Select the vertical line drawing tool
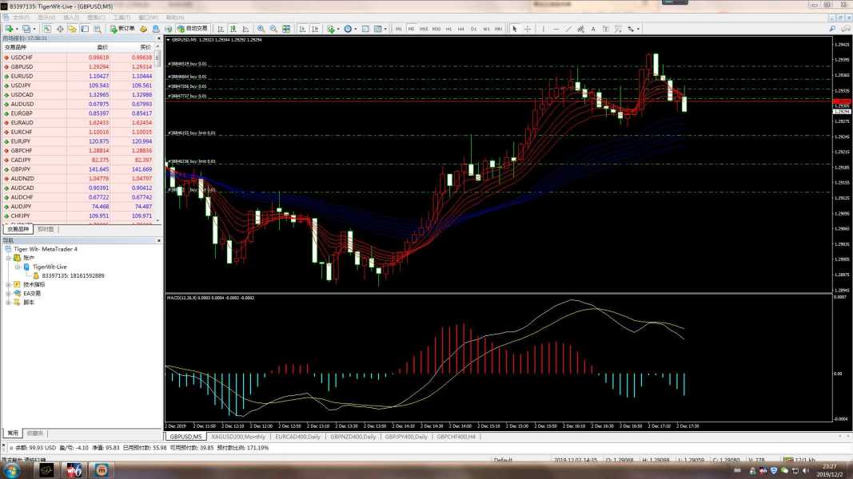853x479 pixels. click(543, 29)
